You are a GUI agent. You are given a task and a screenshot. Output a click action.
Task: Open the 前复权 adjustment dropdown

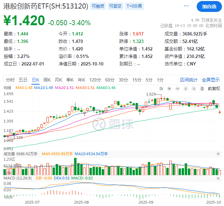pos(214,88)
